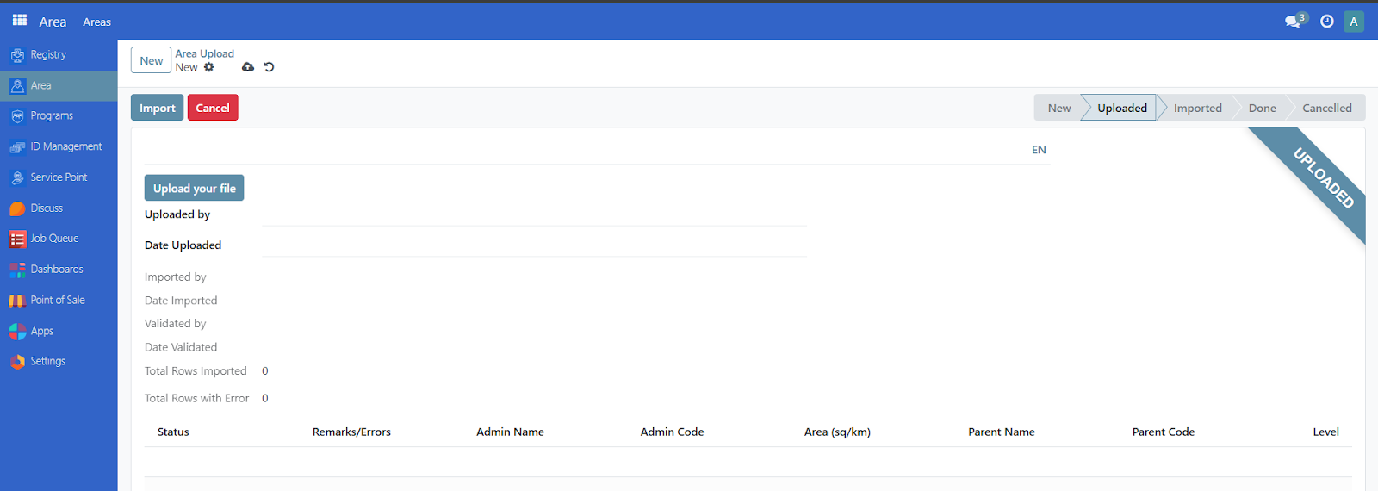
Task: Open the gear actions dropdown
Action: coord(209,67)
